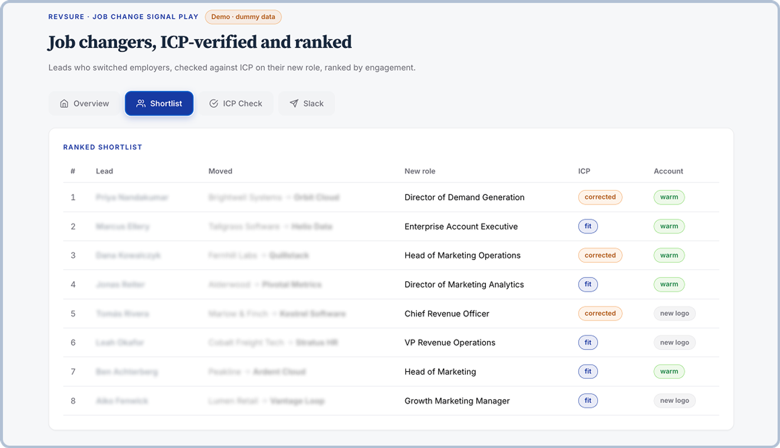This screenshot has width=780, height=448.
Task: Click the 'ICP' column header
Action: pos(584,171)
